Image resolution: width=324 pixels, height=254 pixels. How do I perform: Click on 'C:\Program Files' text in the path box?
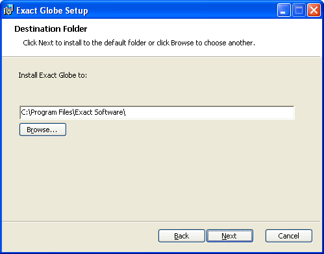(x=47, y=112)
